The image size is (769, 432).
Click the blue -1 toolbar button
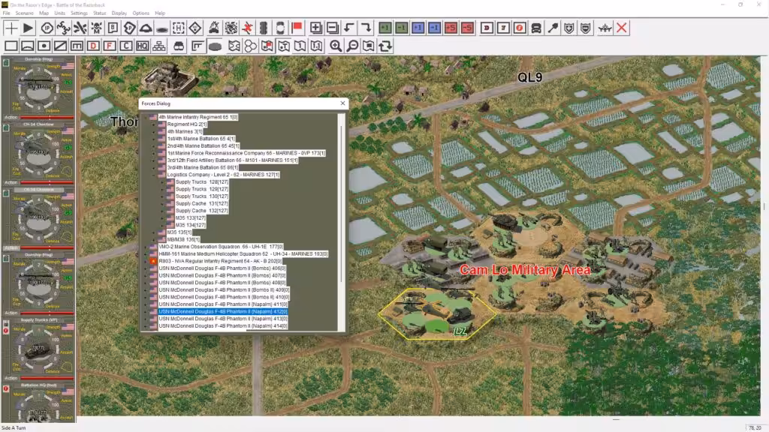[x=435, y=28]
